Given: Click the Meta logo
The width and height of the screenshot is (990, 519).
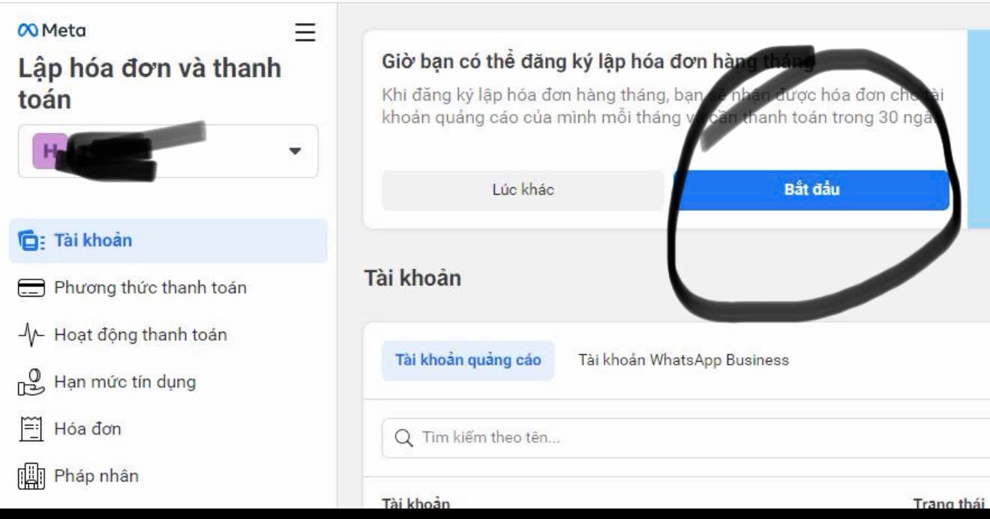Looking at the screenshot, I should 52,31.
